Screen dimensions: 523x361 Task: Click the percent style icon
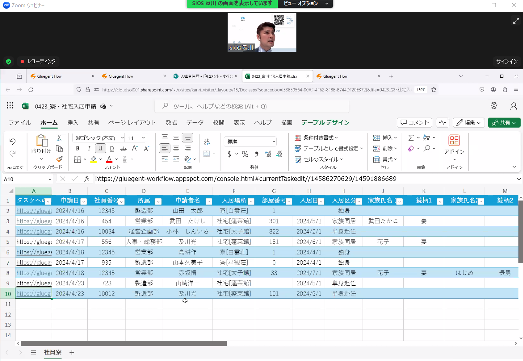pos(245,154)
